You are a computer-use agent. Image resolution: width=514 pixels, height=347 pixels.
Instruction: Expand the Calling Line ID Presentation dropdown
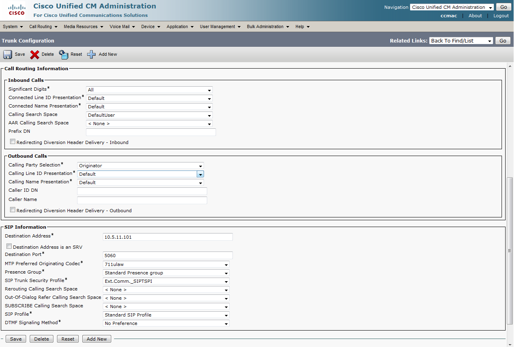pyautogui.click(x=200, y=174)
